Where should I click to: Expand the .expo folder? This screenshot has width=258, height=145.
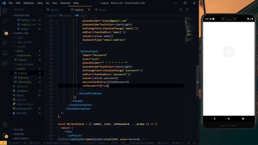[x=20, y=37]
